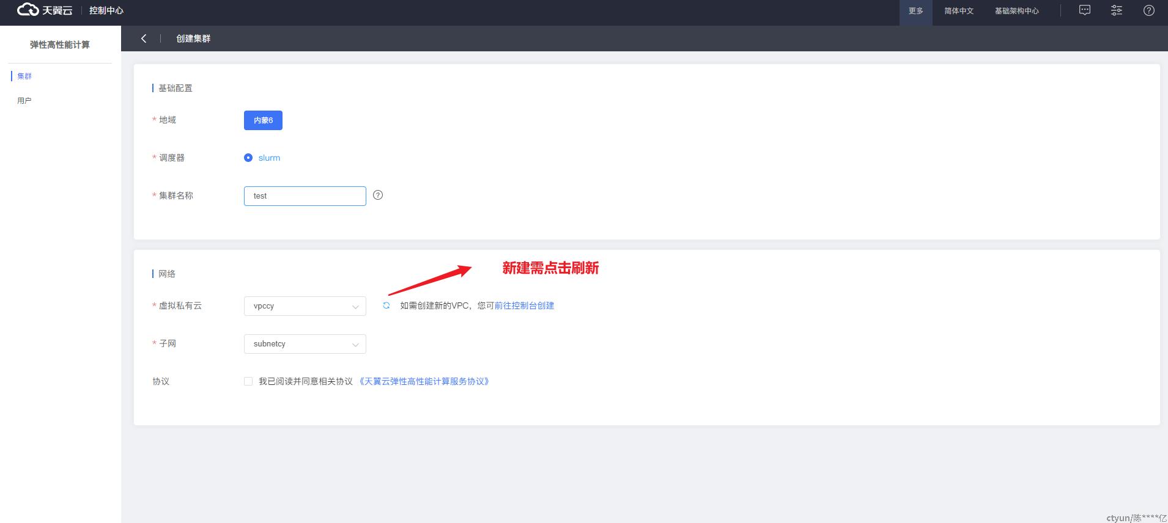The height and width of the screenshot is (523, 1168).
Task: Click the help icon next to cluster name
Action: (x=378, y=196)
